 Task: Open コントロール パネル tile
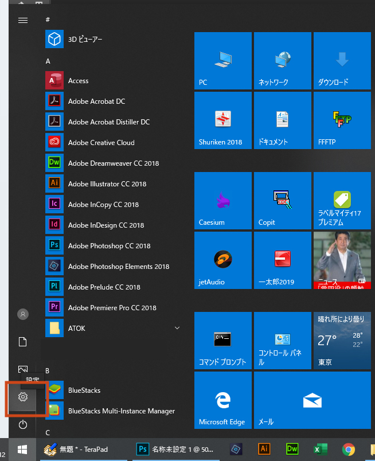(282, 341)
